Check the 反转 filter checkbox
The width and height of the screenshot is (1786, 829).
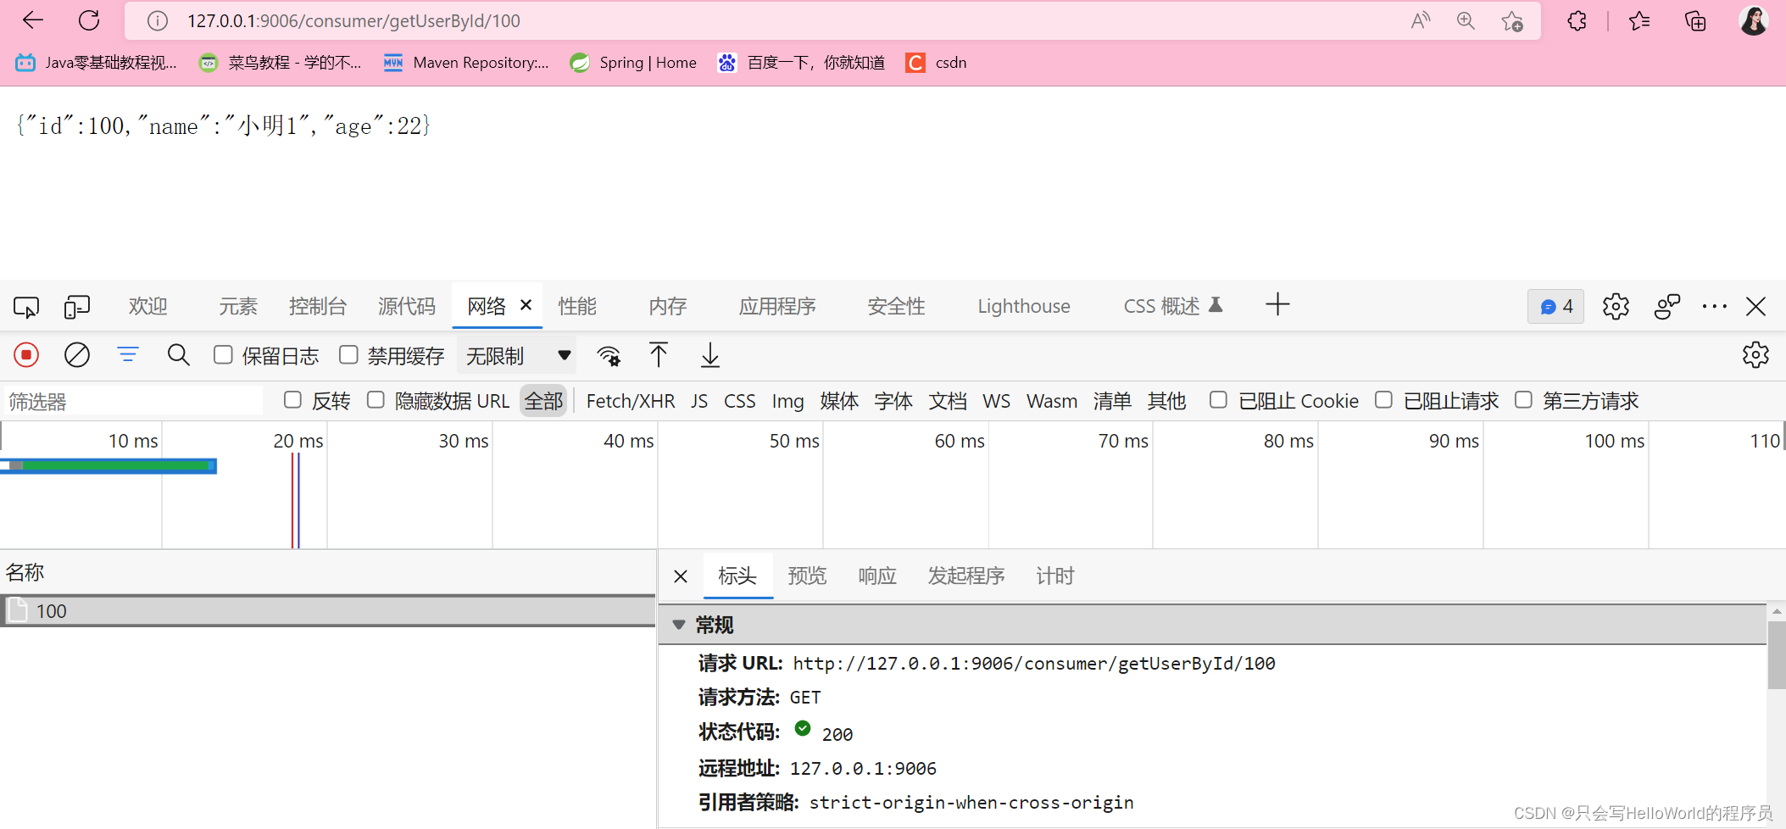coord(292,400)
